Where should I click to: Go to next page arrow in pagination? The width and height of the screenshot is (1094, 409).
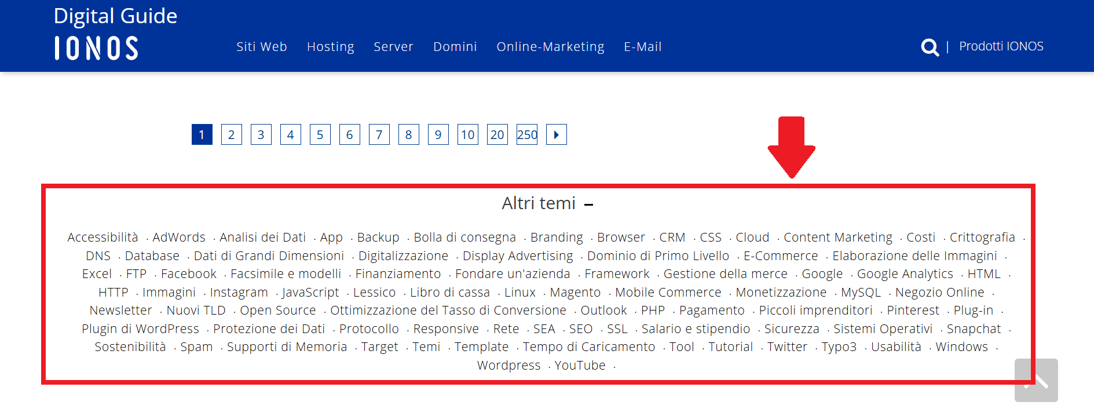557,134
